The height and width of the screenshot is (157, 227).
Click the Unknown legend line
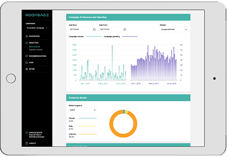[88, 134]
